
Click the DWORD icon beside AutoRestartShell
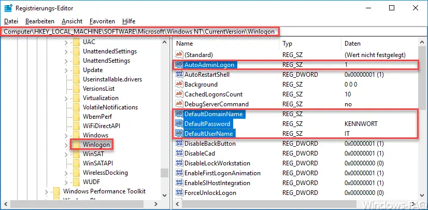click(179, 75)
